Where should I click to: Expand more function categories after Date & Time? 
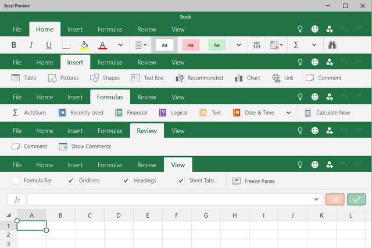pyautogui.click(x=288, y=113)
